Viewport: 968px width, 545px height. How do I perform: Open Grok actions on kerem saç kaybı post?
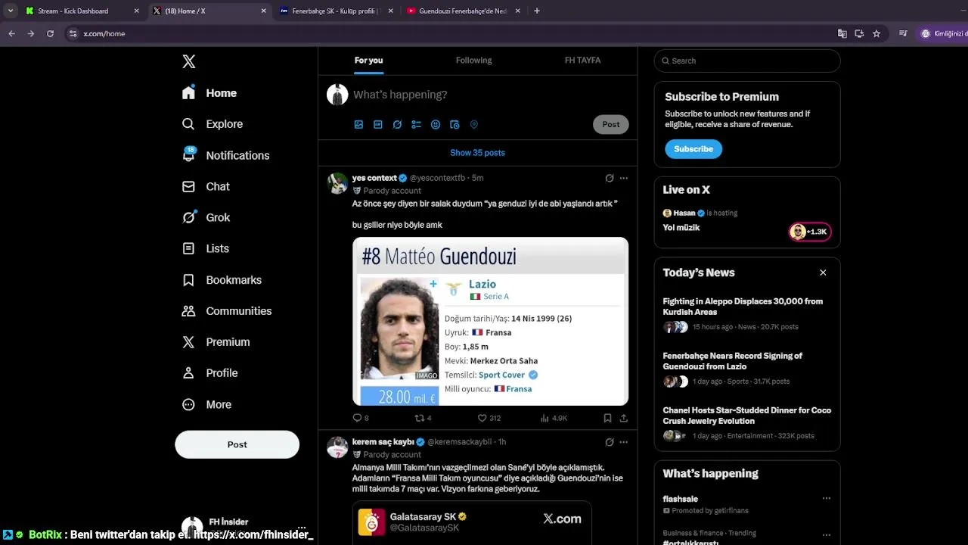coord(610,442)
